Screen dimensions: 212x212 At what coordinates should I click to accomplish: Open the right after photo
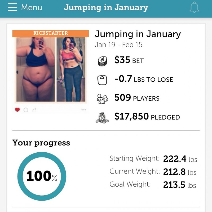(71, 69)
